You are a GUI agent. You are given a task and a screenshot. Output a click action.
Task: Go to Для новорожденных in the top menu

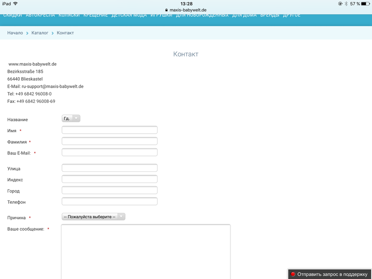tap(202, 15)
